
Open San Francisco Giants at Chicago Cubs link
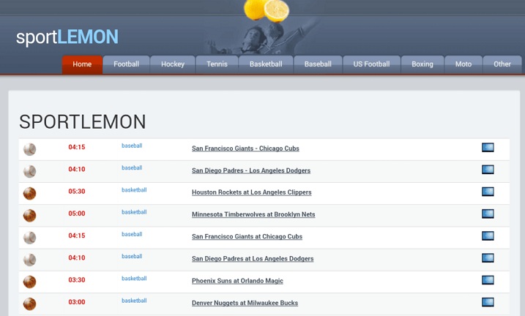click(247, 237)
